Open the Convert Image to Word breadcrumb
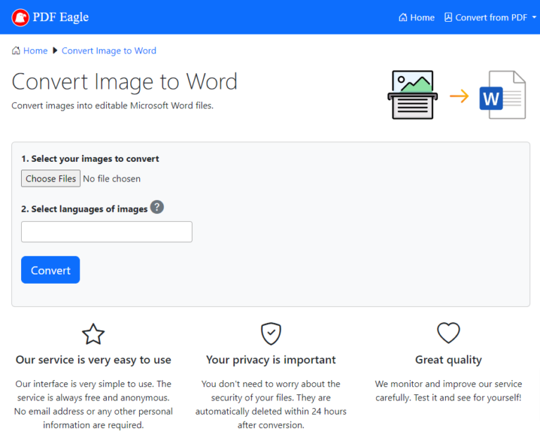This screenshot has width=540, height=435. [x=109, y=51]
